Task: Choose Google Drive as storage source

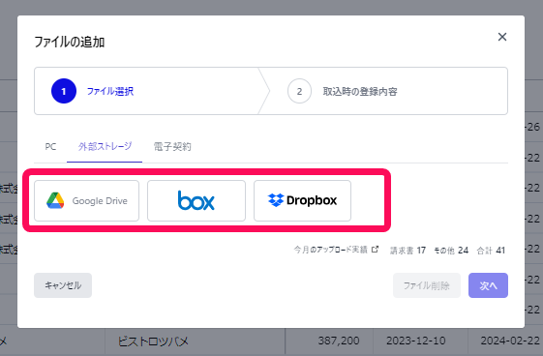Action: click(86, 200)
